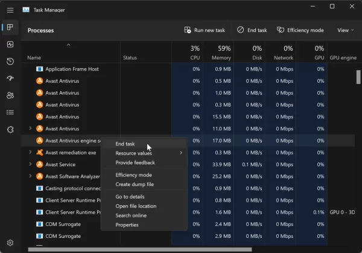Viewport: 362px width, 253px height.
Task: Choose Properties in the context menu
Action: tap(144, 225)
